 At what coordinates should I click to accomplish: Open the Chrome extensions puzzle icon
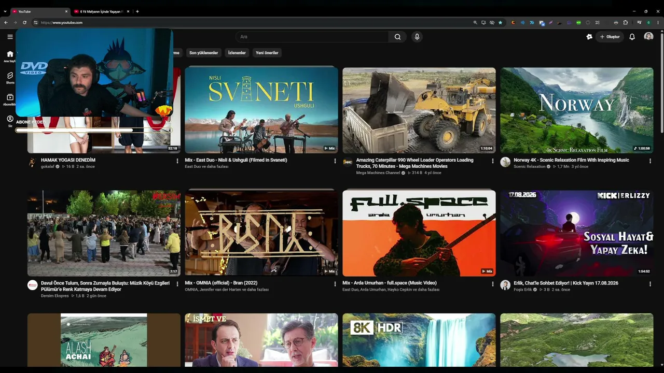[625, 22]
